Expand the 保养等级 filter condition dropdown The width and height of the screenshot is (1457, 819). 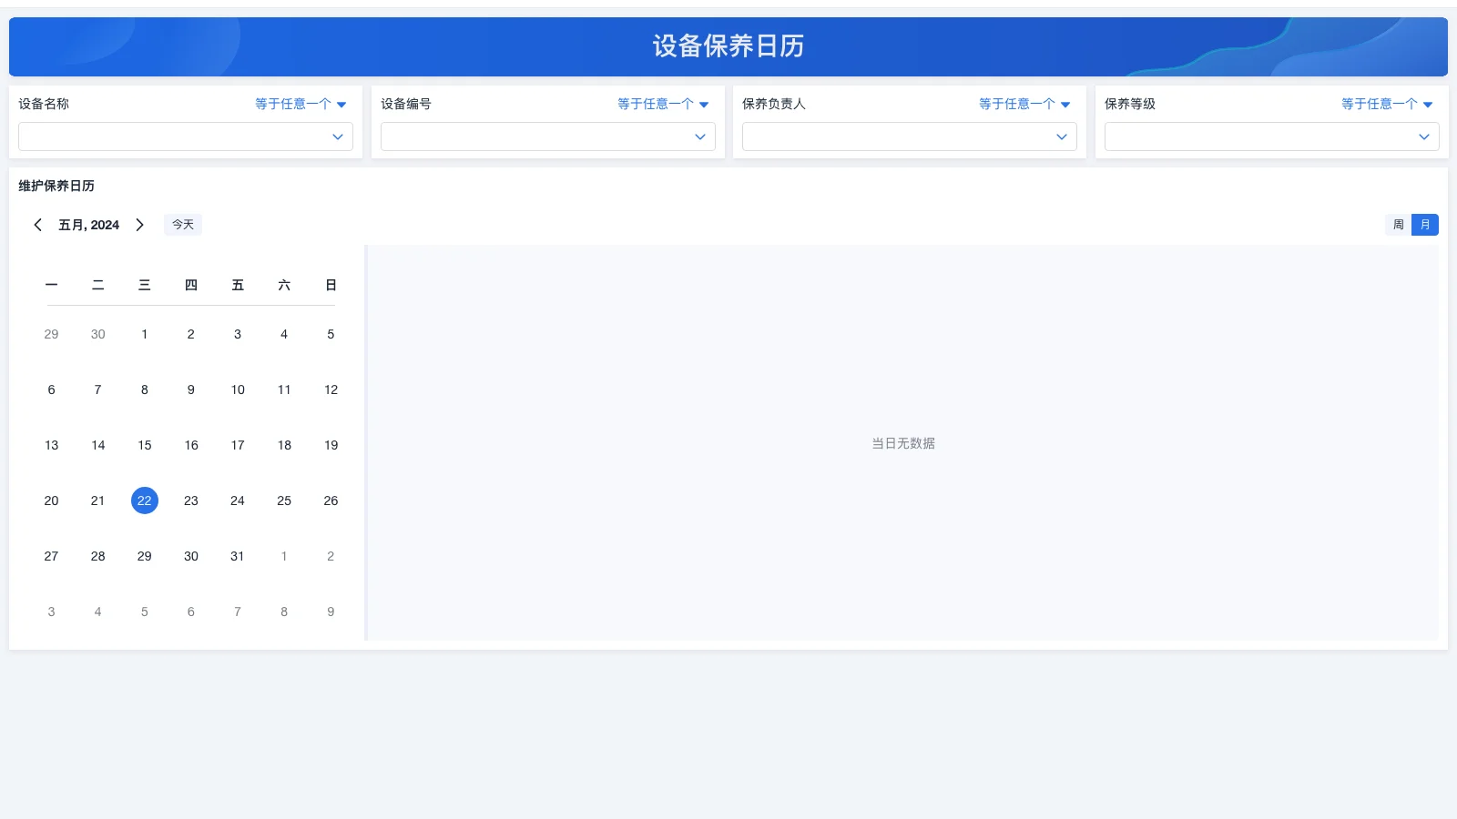click(x=1385, y=104)
